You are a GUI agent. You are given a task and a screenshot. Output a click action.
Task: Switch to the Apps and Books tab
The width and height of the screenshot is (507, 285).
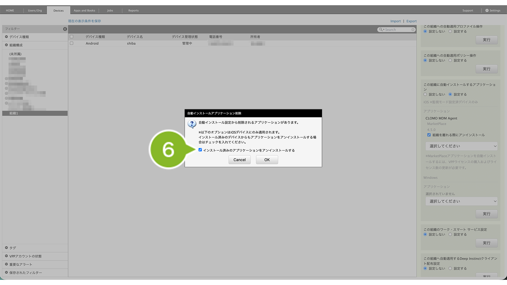coord(84,11)
